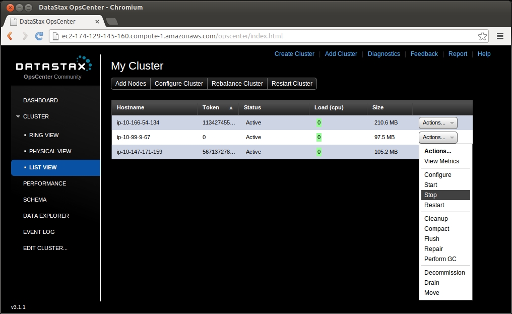The width and height of the screenshot is (512, 314).
Task: Choose Cleanup from Actions menu
Action: click(x=445, y=219)
